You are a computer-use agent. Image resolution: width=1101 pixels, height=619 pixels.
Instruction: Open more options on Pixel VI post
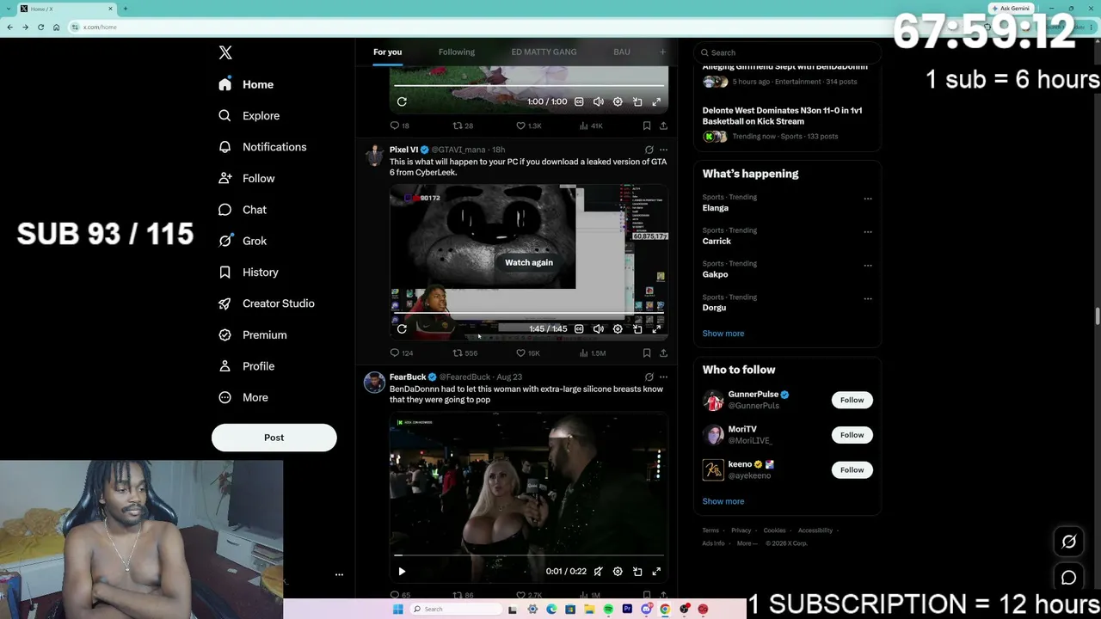click(x=663, y=150)
